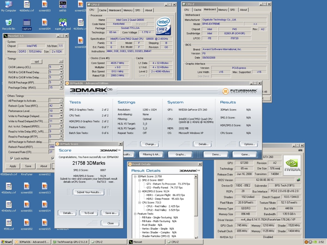Collapse the HDR/SM3.0 Score tree node
This screenshot has height=245, width=327.
click(140, 191)
